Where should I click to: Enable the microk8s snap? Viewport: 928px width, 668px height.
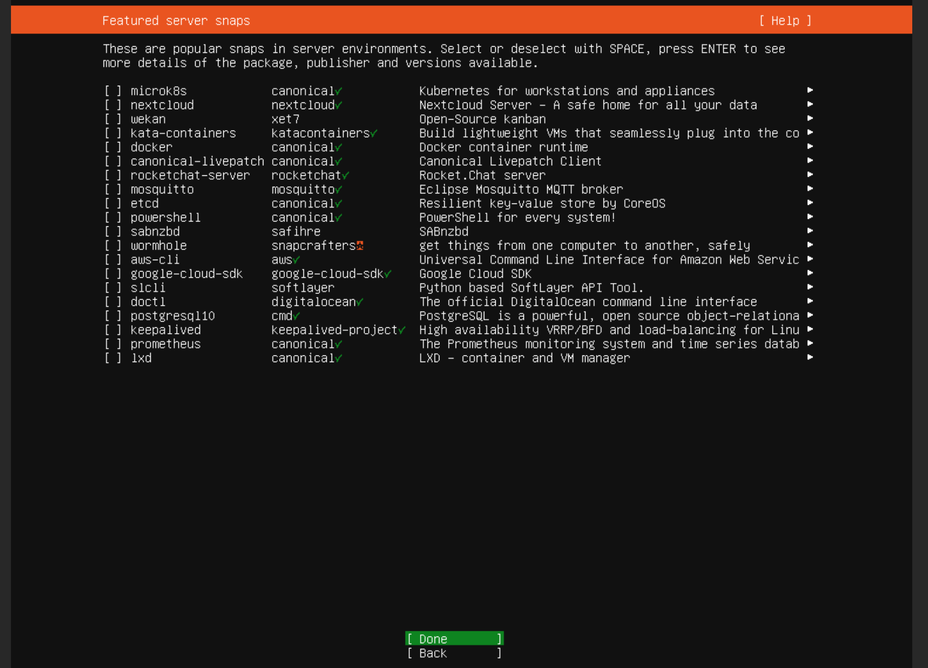pyautogui.click(x=113, y=91)
